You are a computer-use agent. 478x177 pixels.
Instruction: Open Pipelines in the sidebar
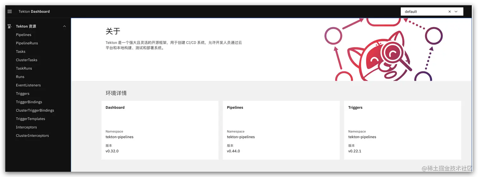click(x=24, y=35)
